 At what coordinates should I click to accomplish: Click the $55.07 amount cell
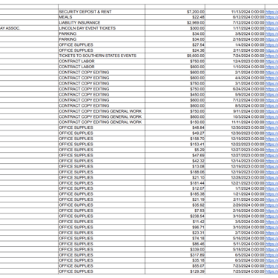coord(175,266)
